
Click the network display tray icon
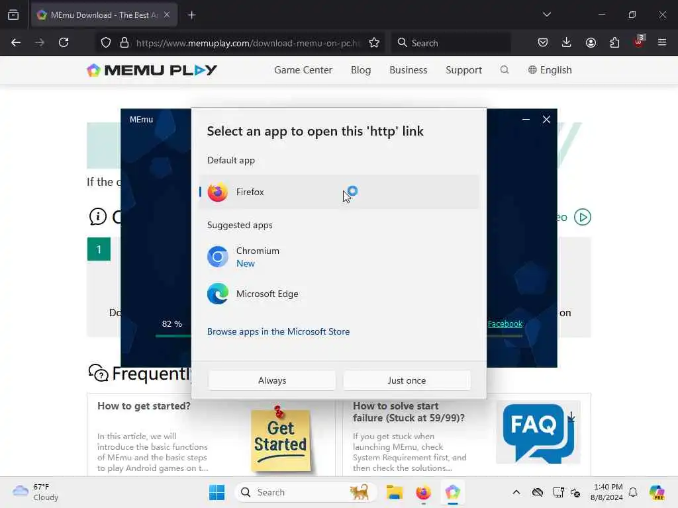558,492
